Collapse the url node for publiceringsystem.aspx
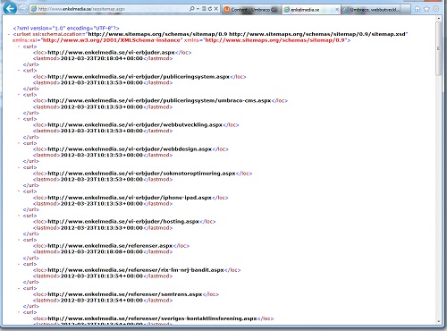This screenshot has width=447, height=331. 19,71
